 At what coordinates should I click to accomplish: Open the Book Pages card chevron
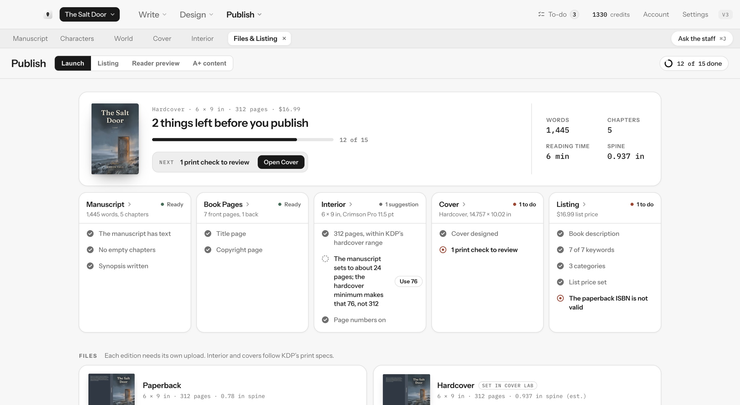248,204
